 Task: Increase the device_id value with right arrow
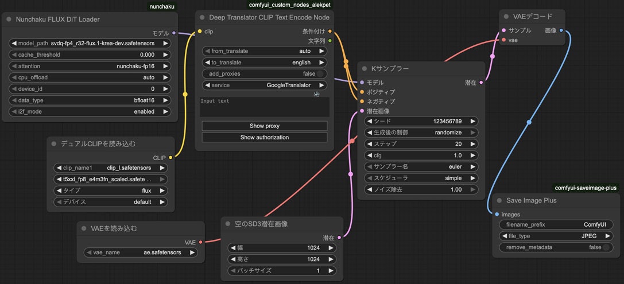[x=165, y=89]
